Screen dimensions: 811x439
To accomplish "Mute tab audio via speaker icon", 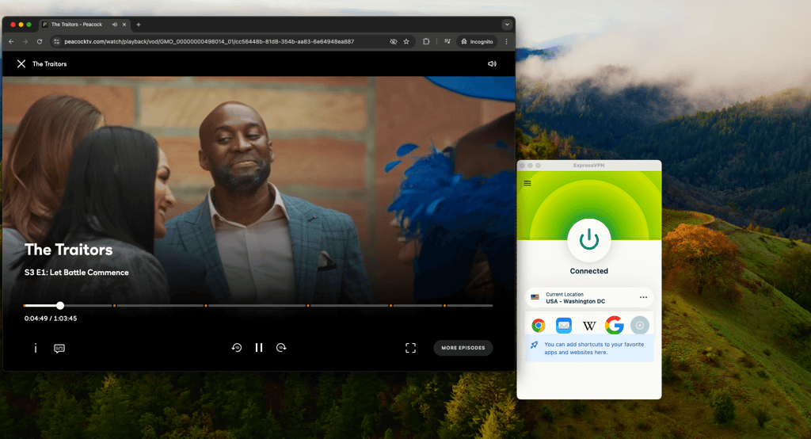I will [114, 25].
